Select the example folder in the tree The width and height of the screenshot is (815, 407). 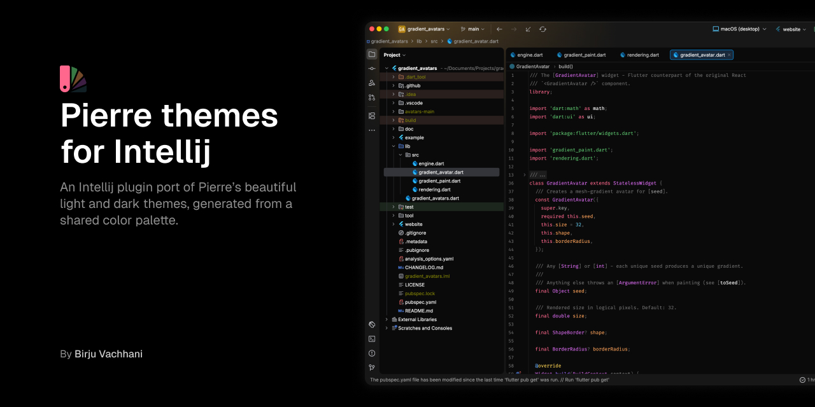(411, 137)
